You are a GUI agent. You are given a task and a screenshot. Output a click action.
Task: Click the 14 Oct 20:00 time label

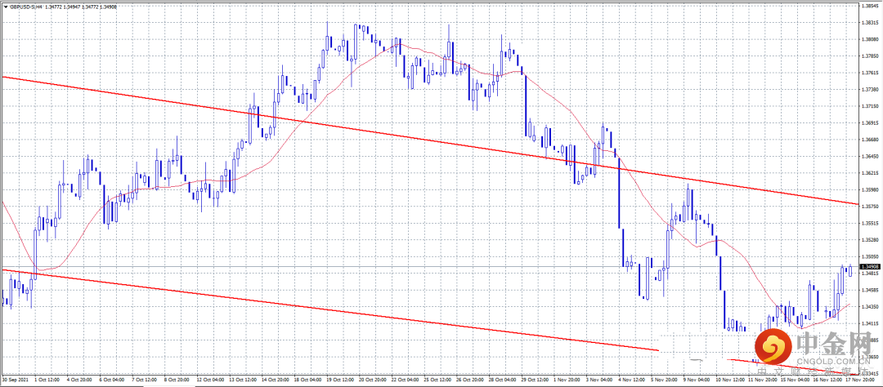click(x=274, y=380)
